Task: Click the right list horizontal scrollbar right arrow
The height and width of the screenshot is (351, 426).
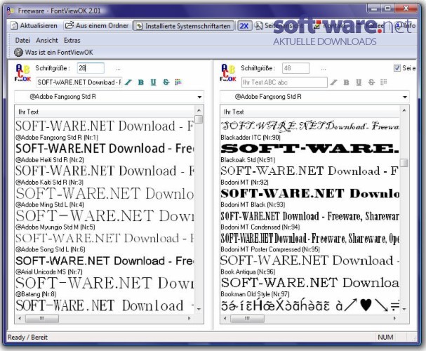Action: pos(394,318)
